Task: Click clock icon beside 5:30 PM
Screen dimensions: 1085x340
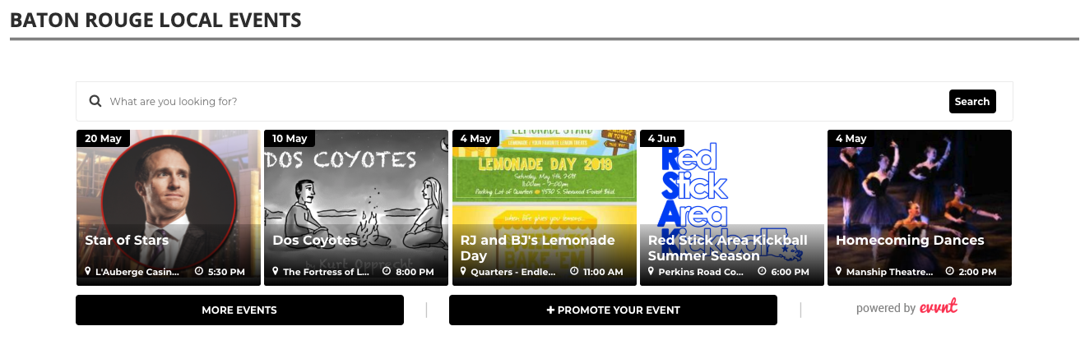Action: (199, 271)
